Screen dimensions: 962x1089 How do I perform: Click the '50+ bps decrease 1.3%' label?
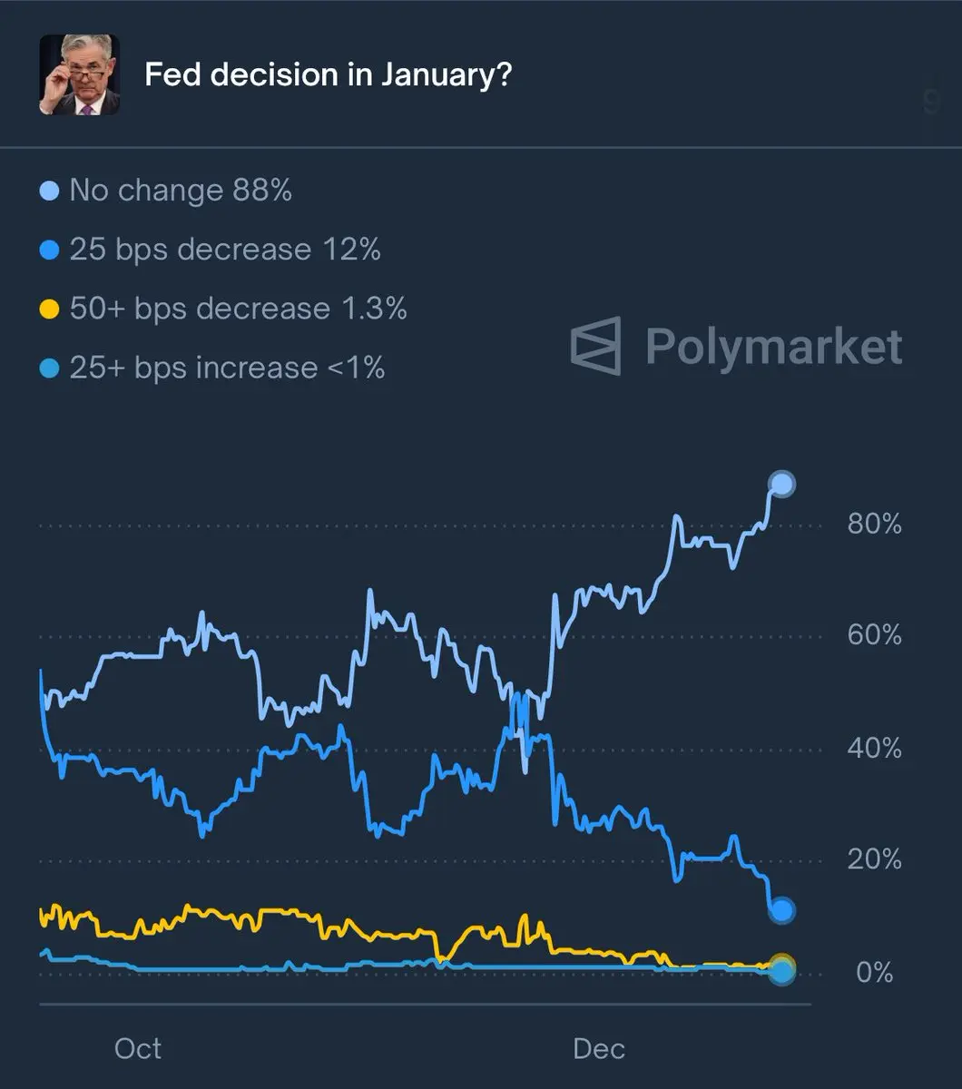[238, 309]
